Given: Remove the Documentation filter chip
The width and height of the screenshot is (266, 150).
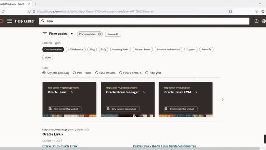Looking at the screenshot, I should [x=99, y=34].
